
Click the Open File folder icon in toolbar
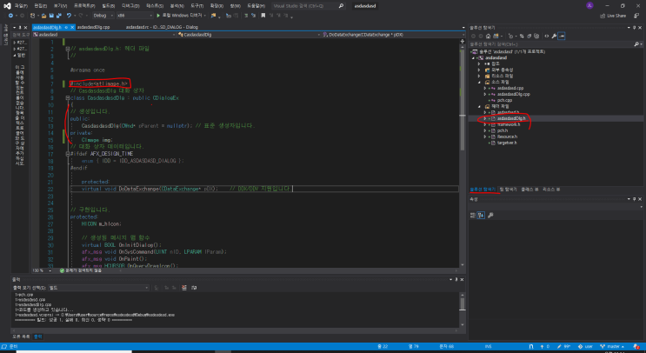pos(43,16)
